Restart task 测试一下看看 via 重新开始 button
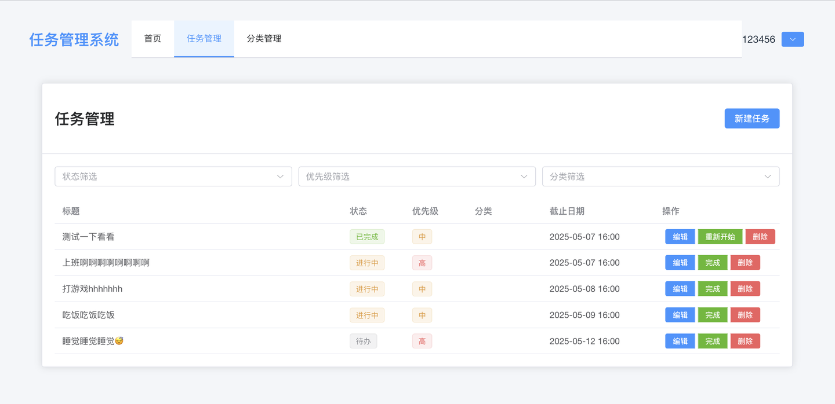The width and height of the screenshot is (835, 404). click(720, 236)
